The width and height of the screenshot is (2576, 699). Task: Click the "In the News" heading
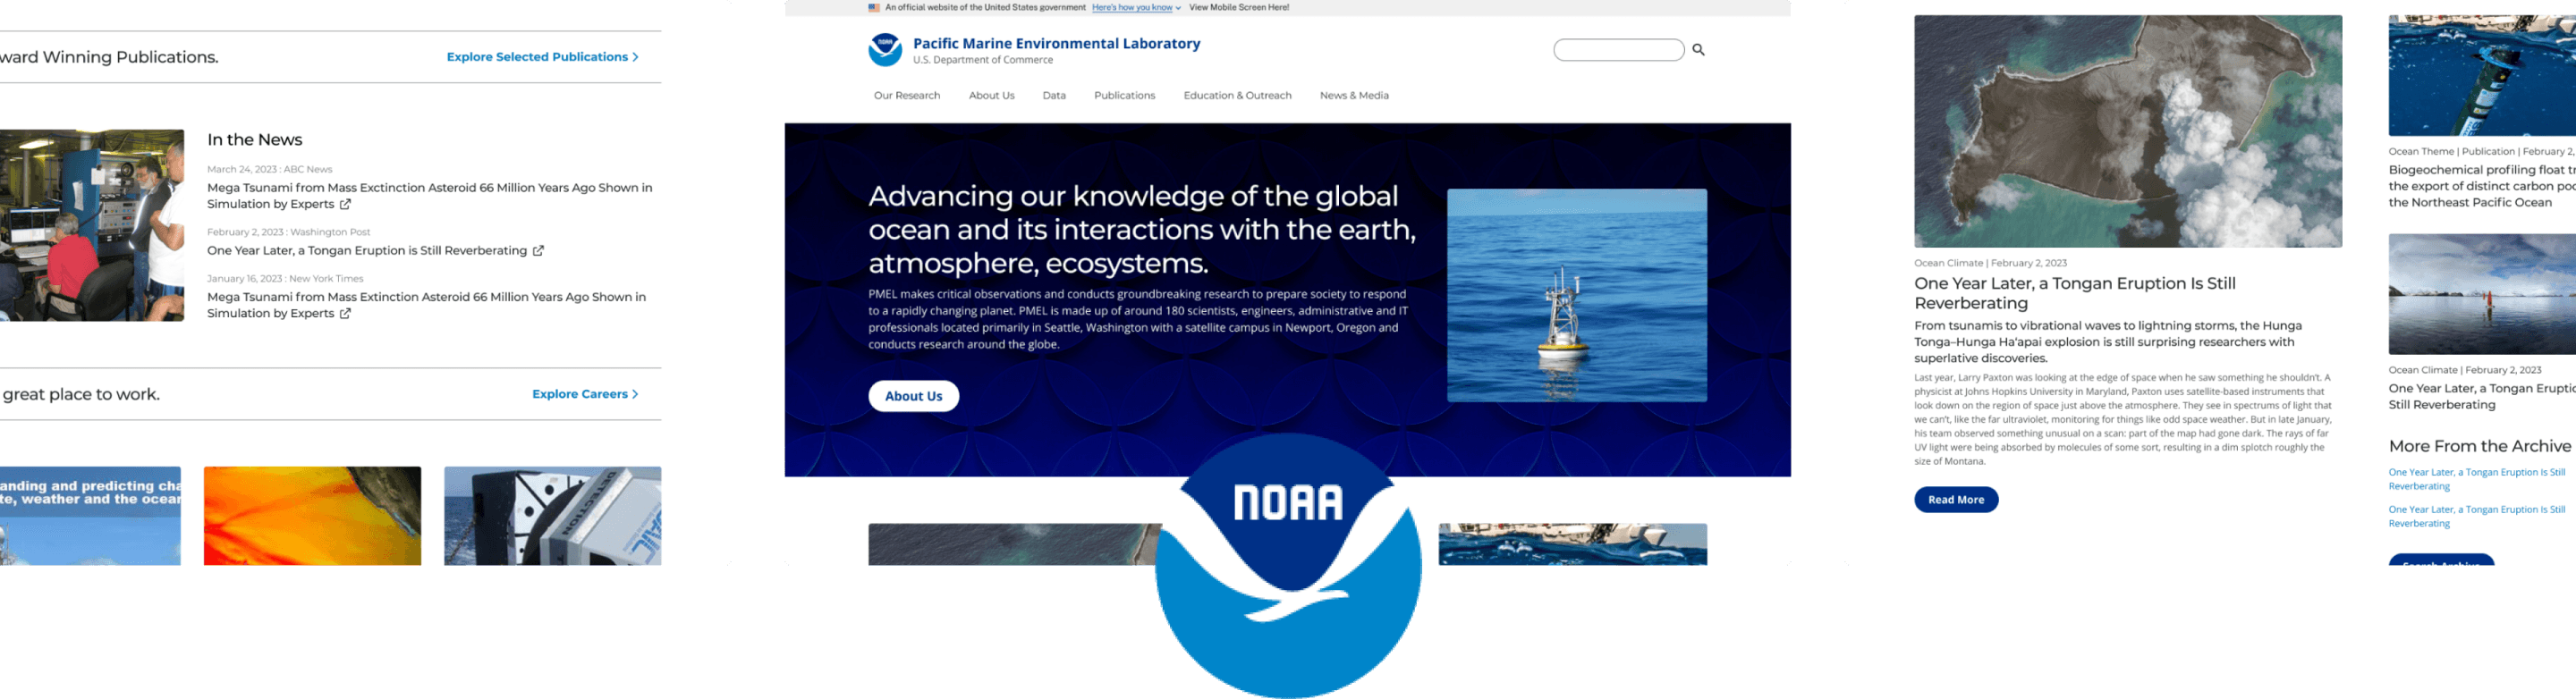[x=254, y=140]
